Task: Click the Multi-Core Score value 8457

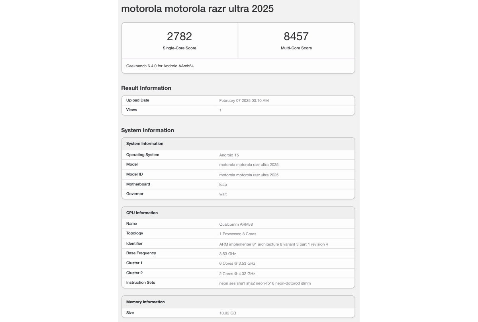Action: coord(296,36)
